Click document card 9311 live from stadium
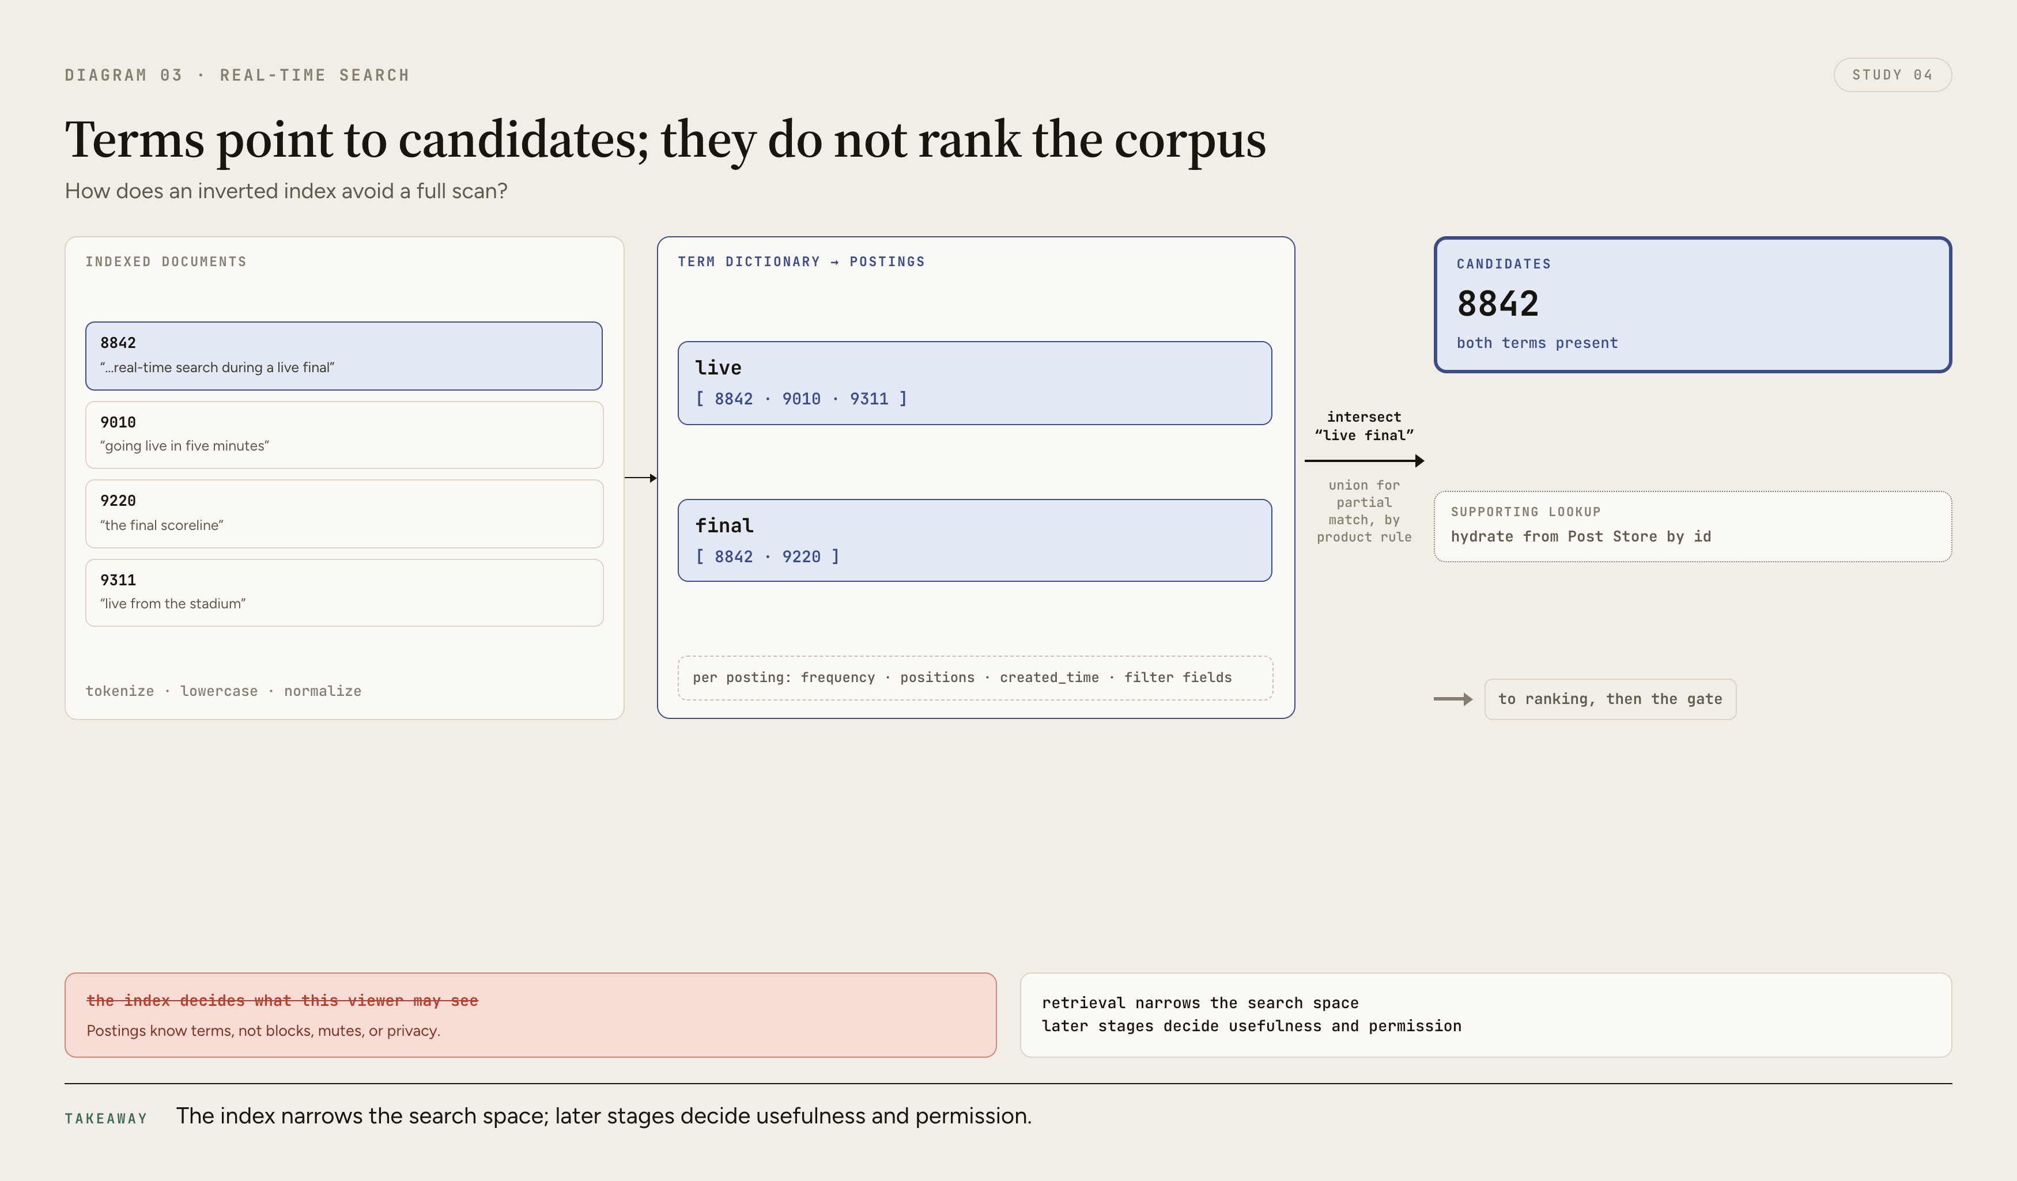 tap(344, 593)
